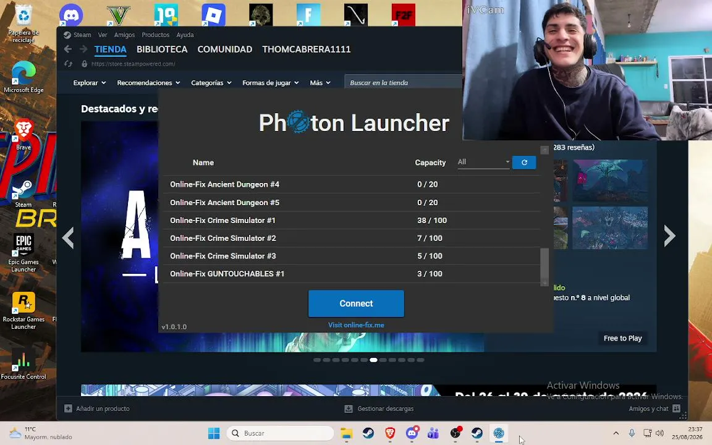The width and height of the screenshot is (712, 445).
Task: Select Online-Fix Crime Simulator #3 row
Action: click(352, 256)
